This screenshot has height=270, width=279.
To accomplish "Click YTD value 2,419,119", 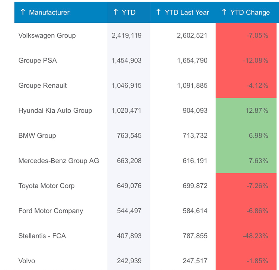I will (126, 36).
